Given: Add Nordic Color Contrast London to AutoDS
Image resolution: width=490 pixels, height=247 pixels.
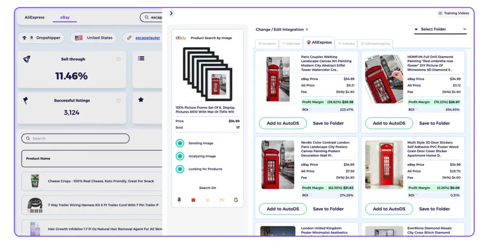Looking at the screenshot, I should (283, 209).
